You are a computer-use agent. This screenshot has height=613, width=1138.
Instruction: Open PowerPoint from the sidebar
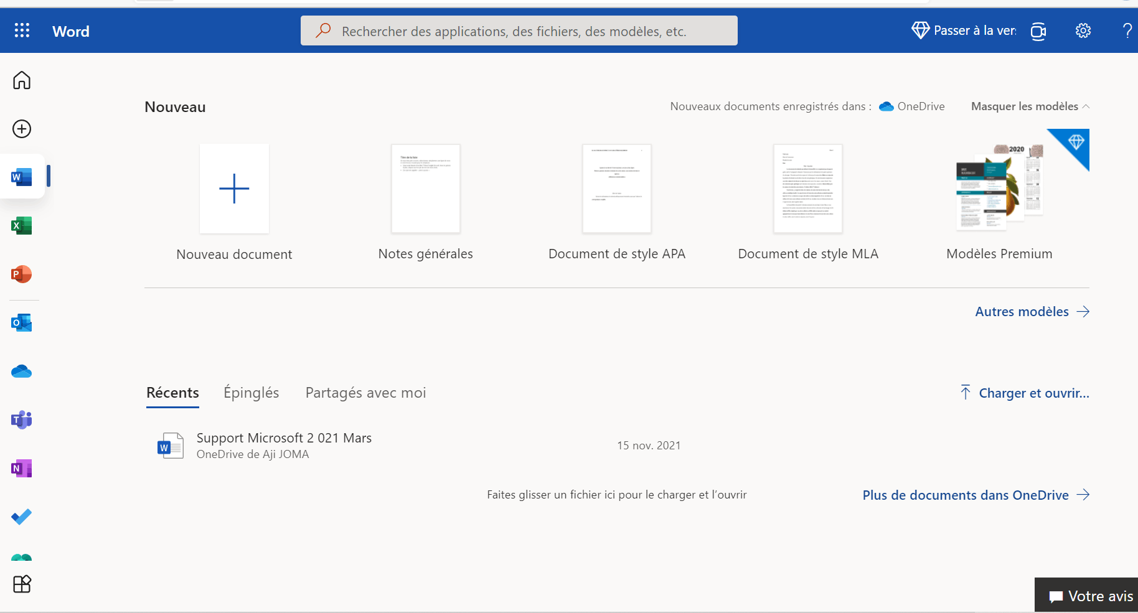[x=22, y=274]
